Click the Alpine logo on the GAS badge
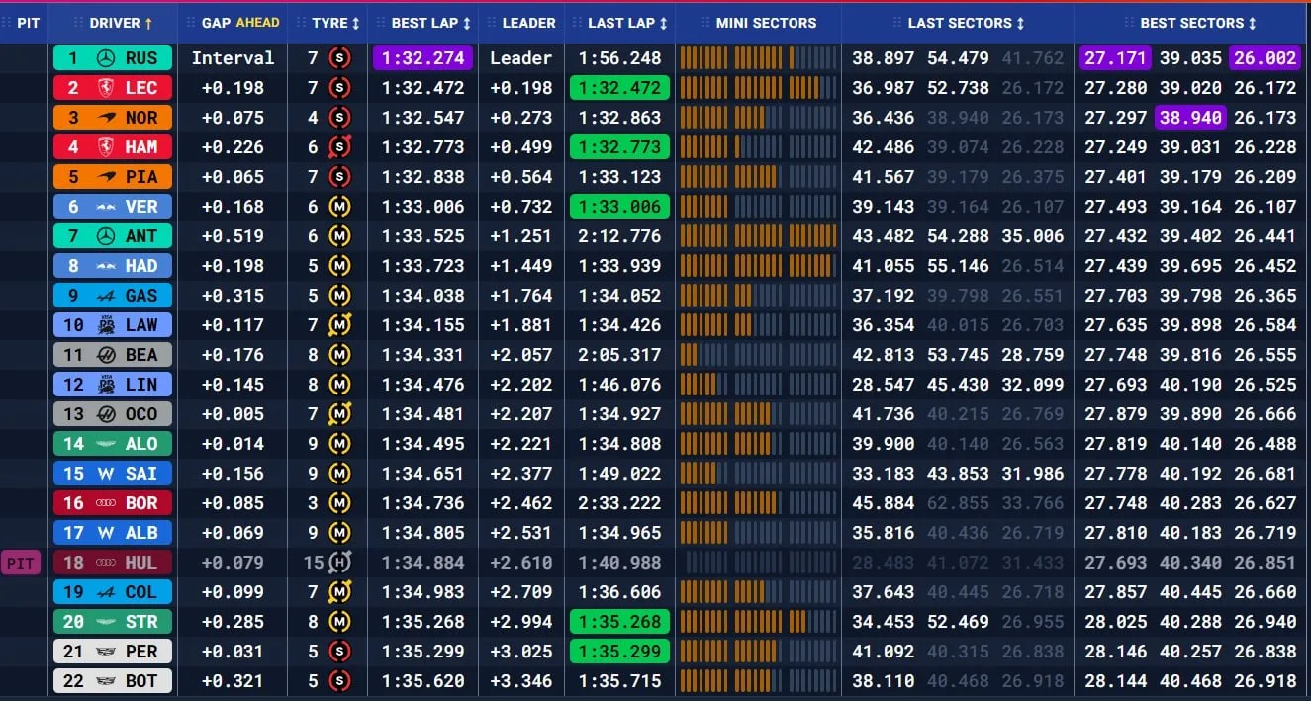 (x=106, y=296)
